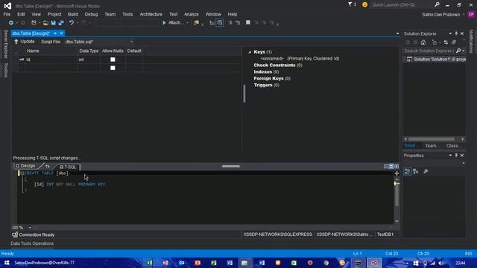The image size is (477, 268).
Task: Swap panes with the up-down arrows icon
Action: tap(48, 166)
